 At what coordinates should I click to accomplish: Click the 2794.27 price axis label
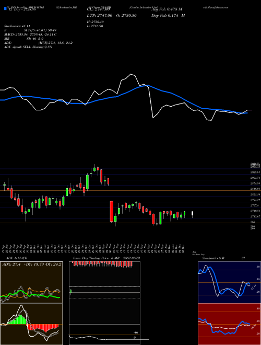point(255,200)
